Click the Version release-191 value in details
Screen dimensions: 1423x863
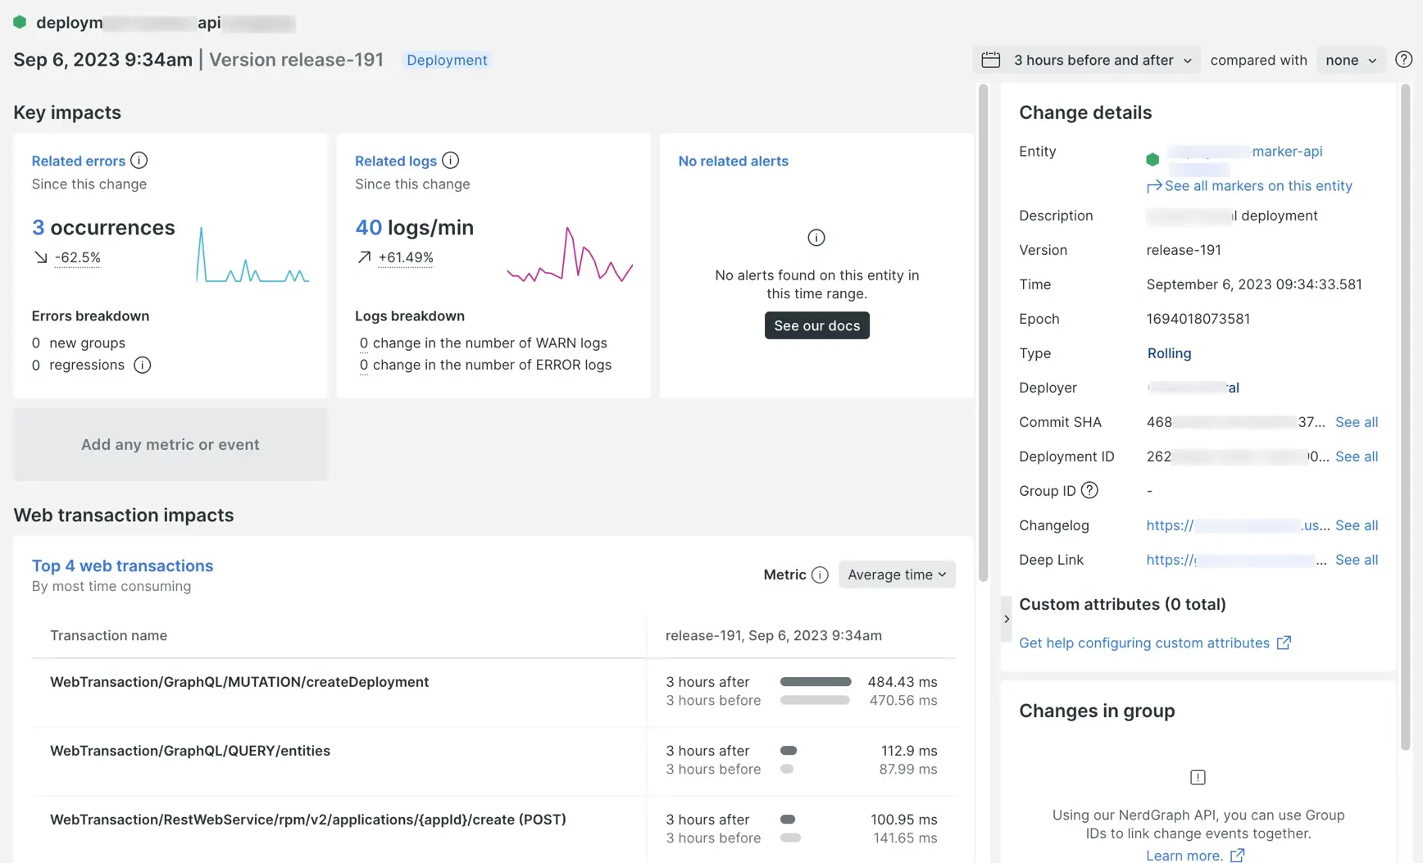pos(1184,250)
